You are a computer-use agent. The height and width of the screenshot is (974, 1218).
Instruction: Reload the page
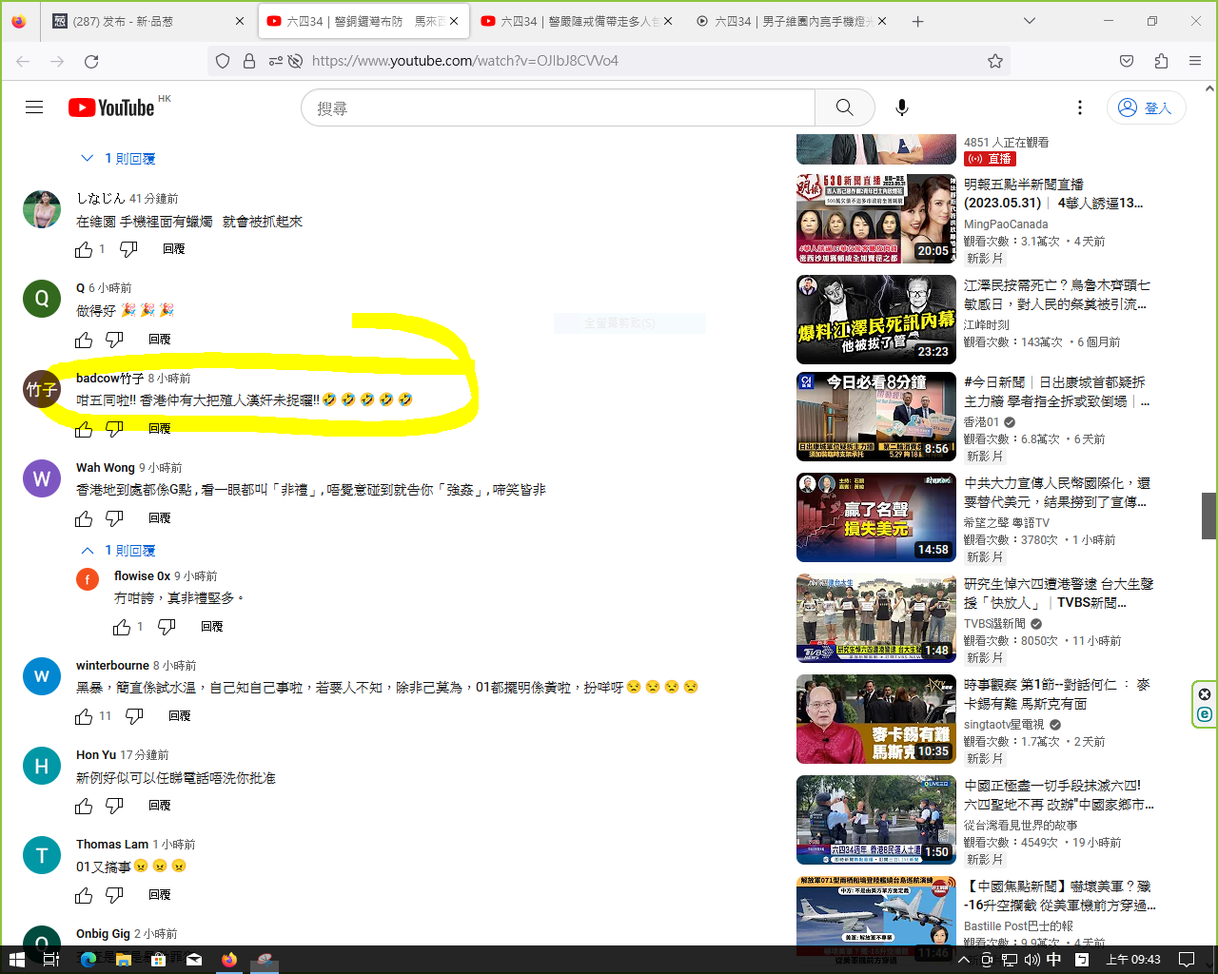91,61
